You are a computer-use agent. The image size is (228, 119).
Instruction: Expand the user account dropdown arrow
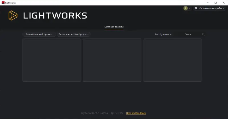pyautogui.click(x=190, y=8)
